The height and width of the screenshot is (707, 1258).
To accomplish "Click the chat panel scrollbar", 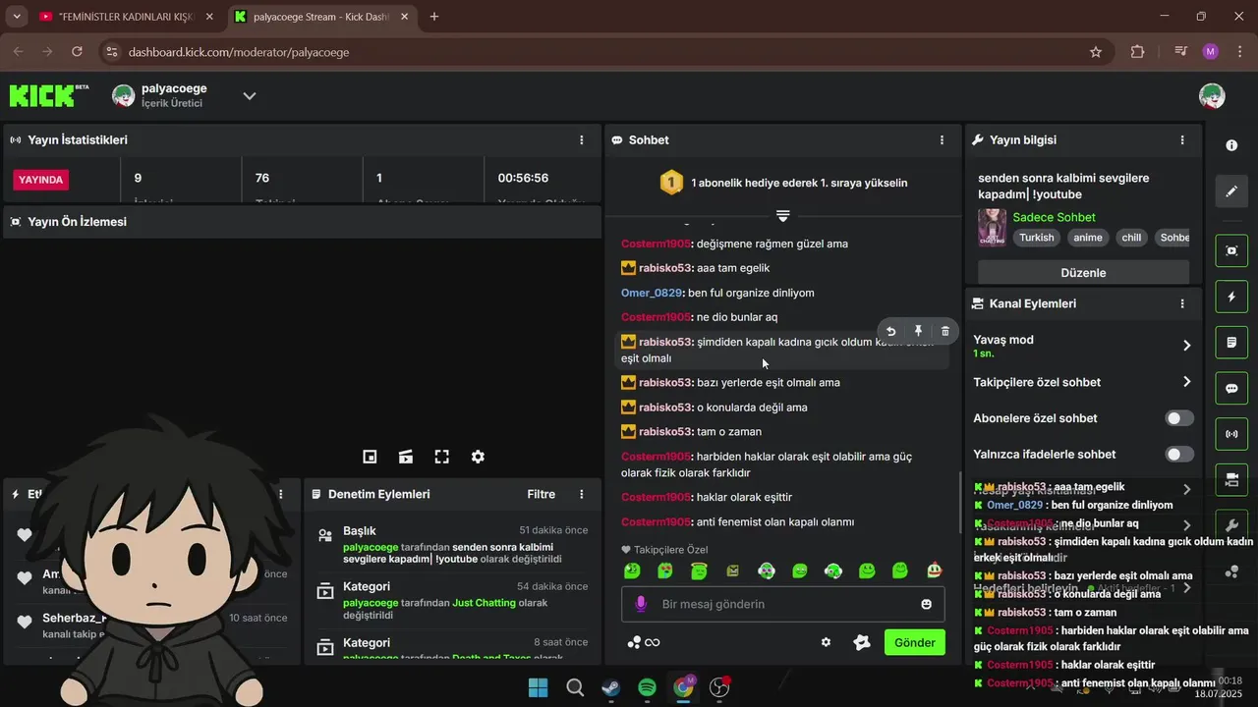I will coord(959,503).
